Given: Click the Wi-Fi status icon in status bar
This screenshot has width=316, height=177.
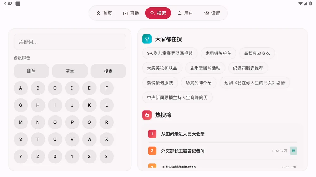Looking at the screenshot, I should (301, 3).
